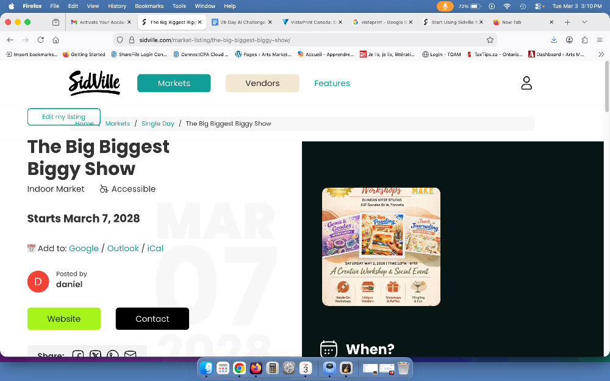Add event to Google calendar
Viewport: 610px width, 381px height.
(84, 248)
